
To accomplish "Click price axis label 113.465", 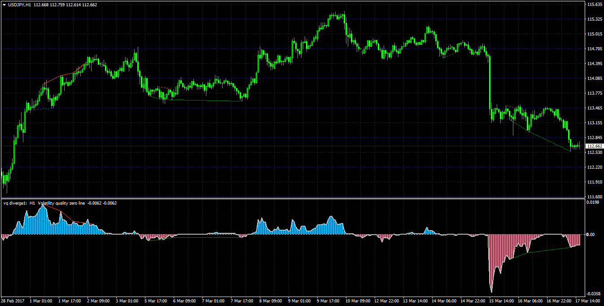I will (594, 108).
